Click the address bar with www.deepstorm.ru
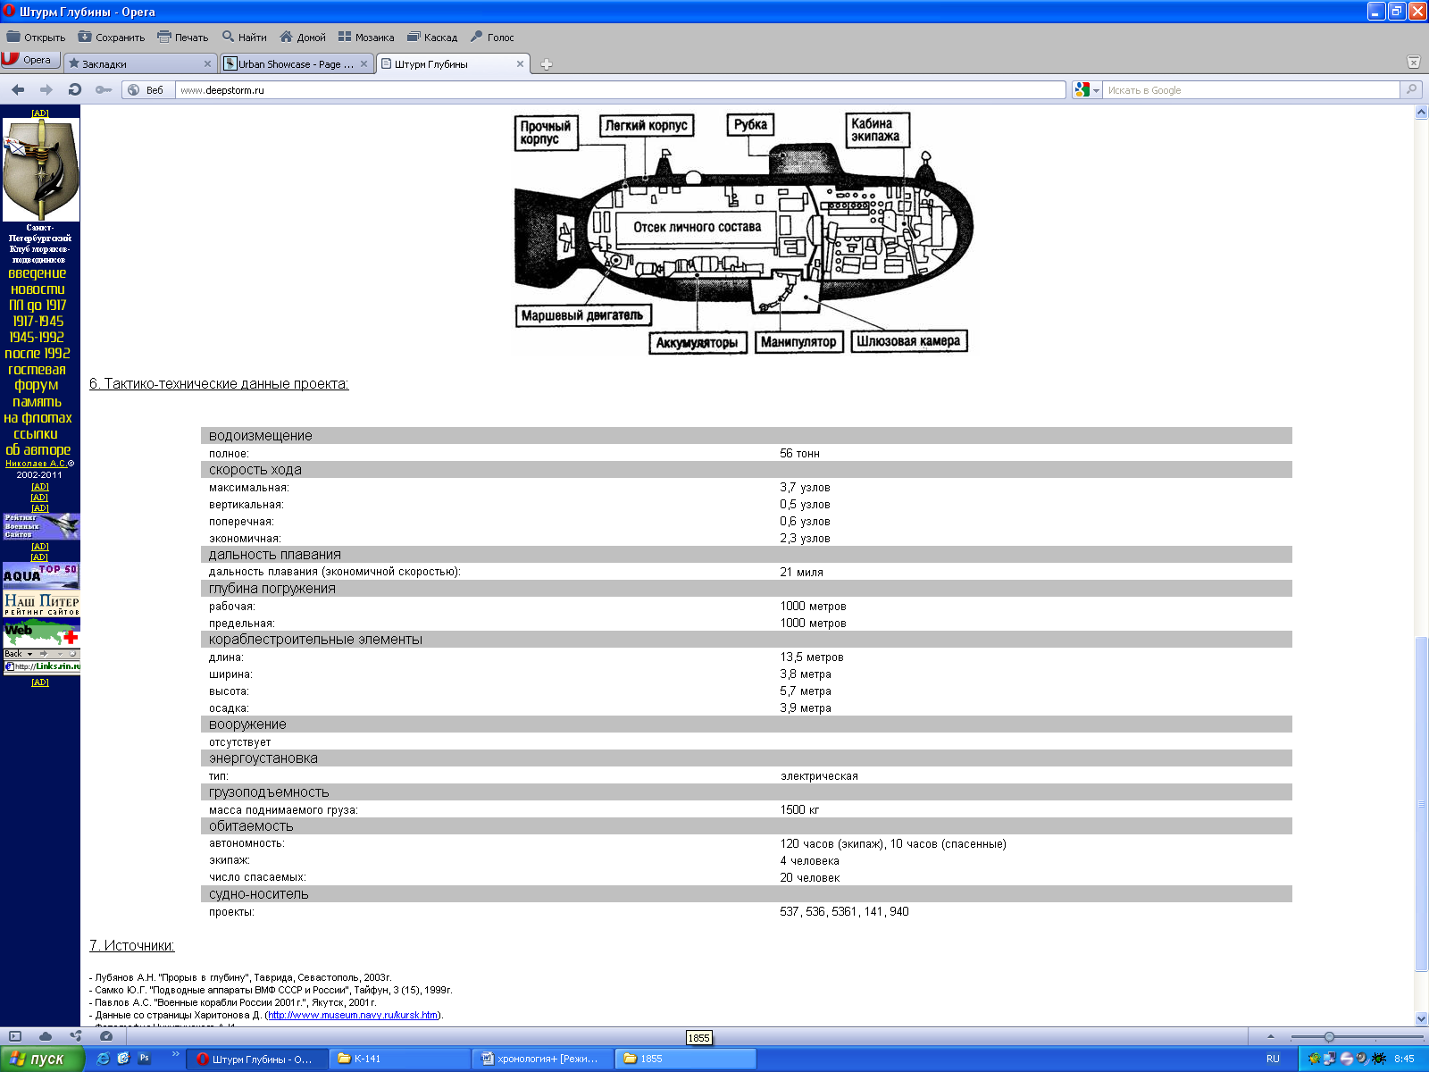 pos(620,90)
